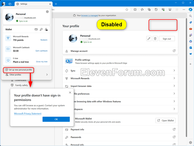Close the Settings tab

(x=50, y=4)
